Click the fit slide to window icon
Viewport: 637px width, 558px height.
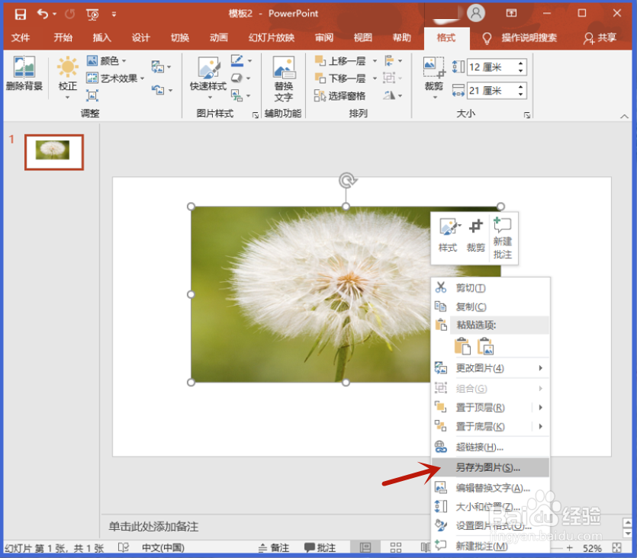[617, 548]
